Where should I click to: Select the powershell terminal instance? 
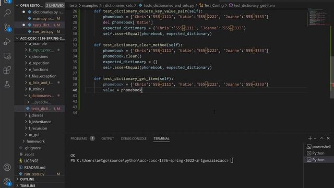[x=319, y=147]
